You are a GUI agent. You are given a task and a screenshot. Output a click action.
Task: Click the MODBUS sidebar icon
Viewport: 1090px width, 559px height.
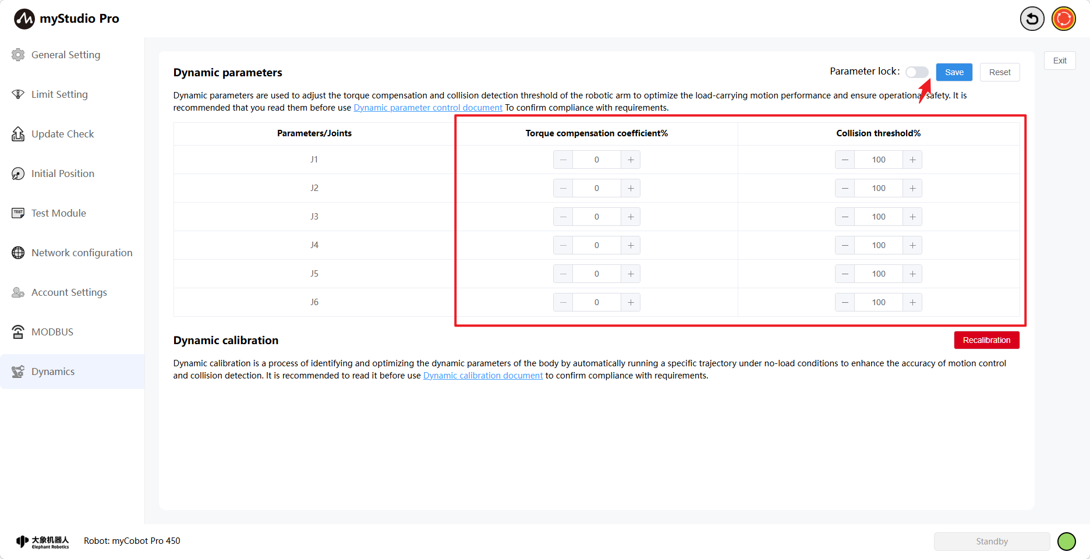[18, 332]
